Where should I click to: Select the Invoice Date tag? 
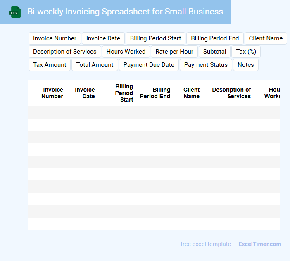(x=103, y=38)
